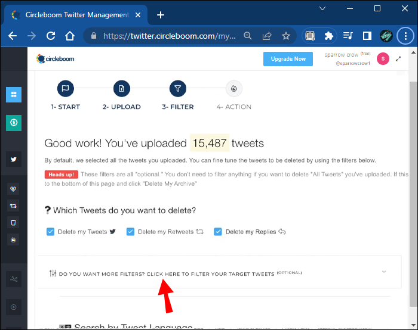Image resolution: width=418 pixels, height=330 pixels.
Task: Click the browser profile avatar
Action: coord(386,36)
